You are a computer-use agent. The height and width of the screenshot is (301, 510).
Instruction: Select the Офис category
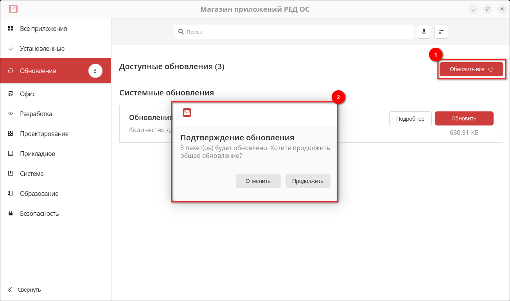[27, 94]
